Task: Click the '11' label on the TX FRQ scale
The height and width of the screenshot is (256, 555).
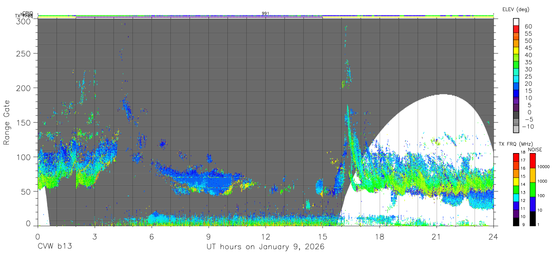Action: [523, 209]
